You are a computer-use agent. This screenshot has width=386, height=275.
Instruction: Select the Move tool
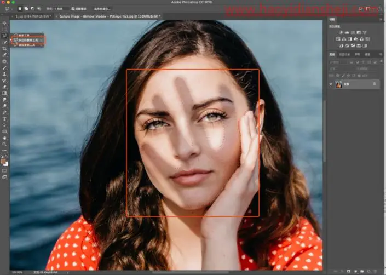4,23
